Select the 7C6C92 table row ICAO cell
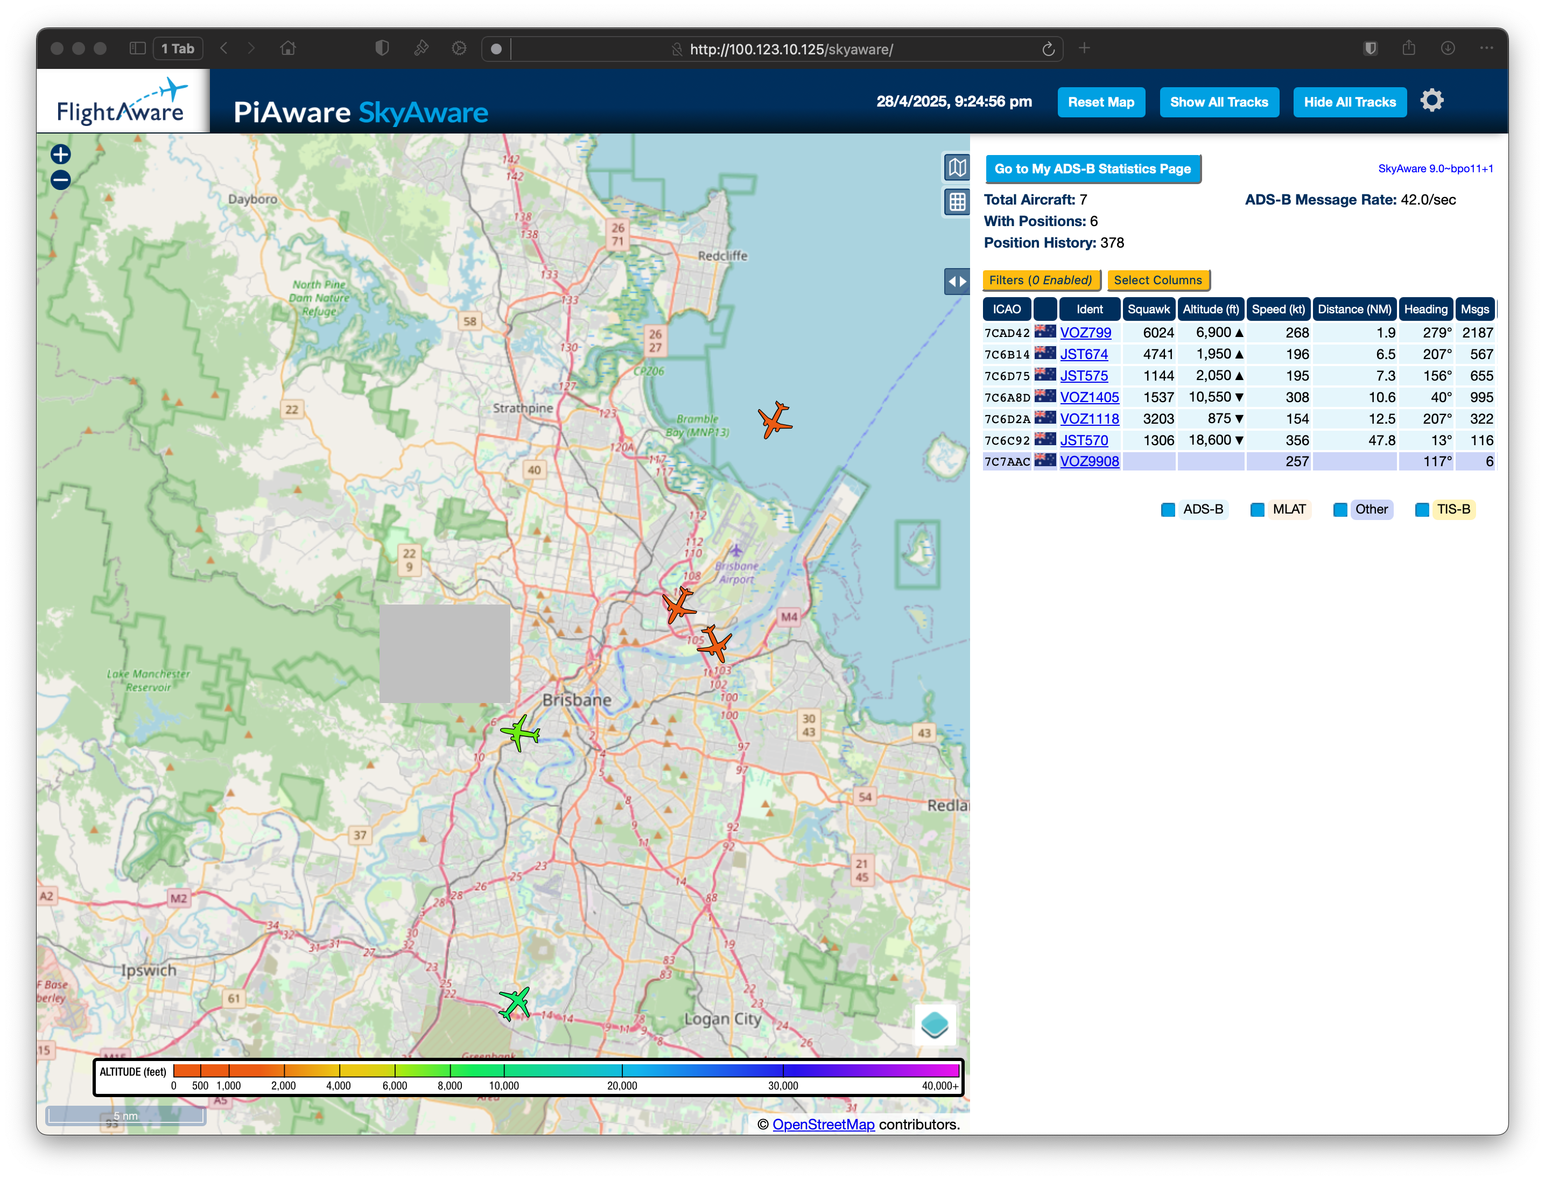Image resolution: width=1545 pixels, height=1180 pixels. 1006,440
